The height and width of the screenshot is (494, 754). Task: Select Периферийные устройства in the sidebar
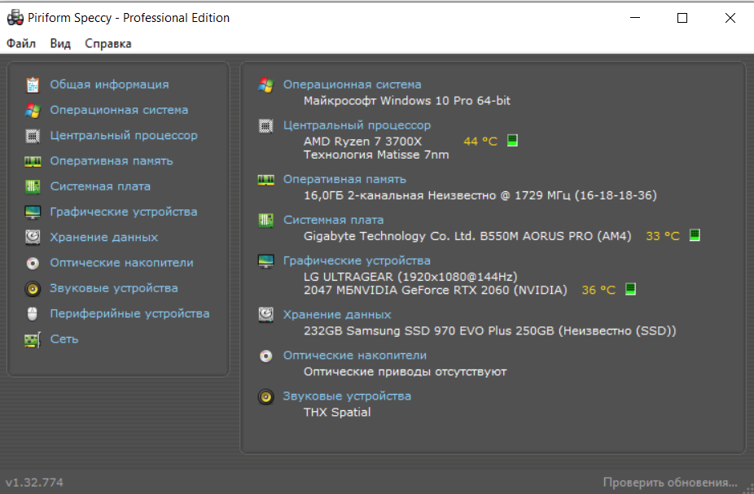click(x=129, y=314)
